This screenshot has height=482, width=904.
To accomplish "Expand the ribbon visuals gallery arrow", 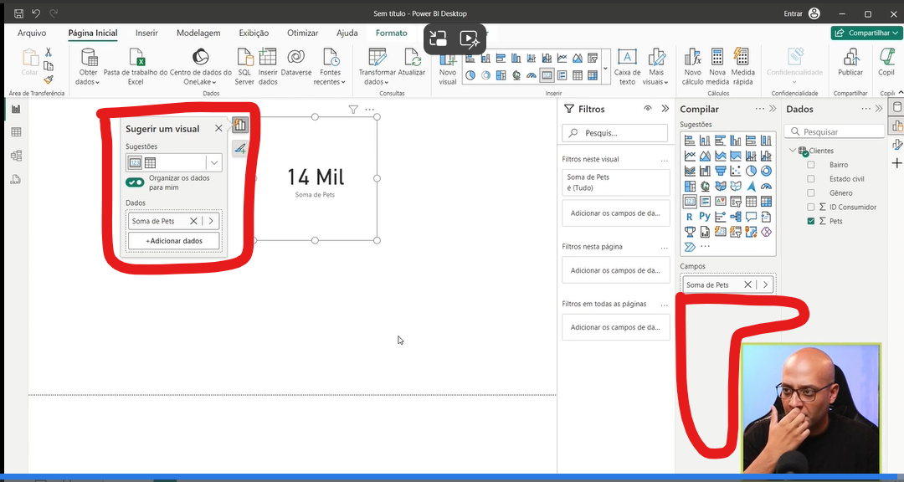I will click(605, 68).
